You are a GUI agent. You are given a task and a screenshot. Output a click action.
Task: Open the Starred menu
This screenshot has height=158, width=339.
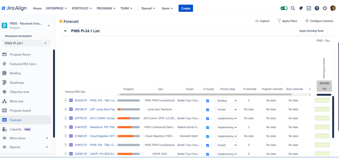click(x=148, y=8)
